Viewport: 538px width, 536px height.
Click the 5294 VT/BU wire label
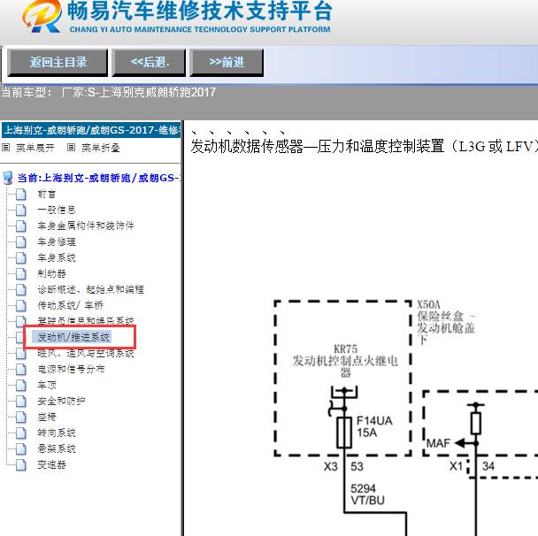click(x=367, y=494)
